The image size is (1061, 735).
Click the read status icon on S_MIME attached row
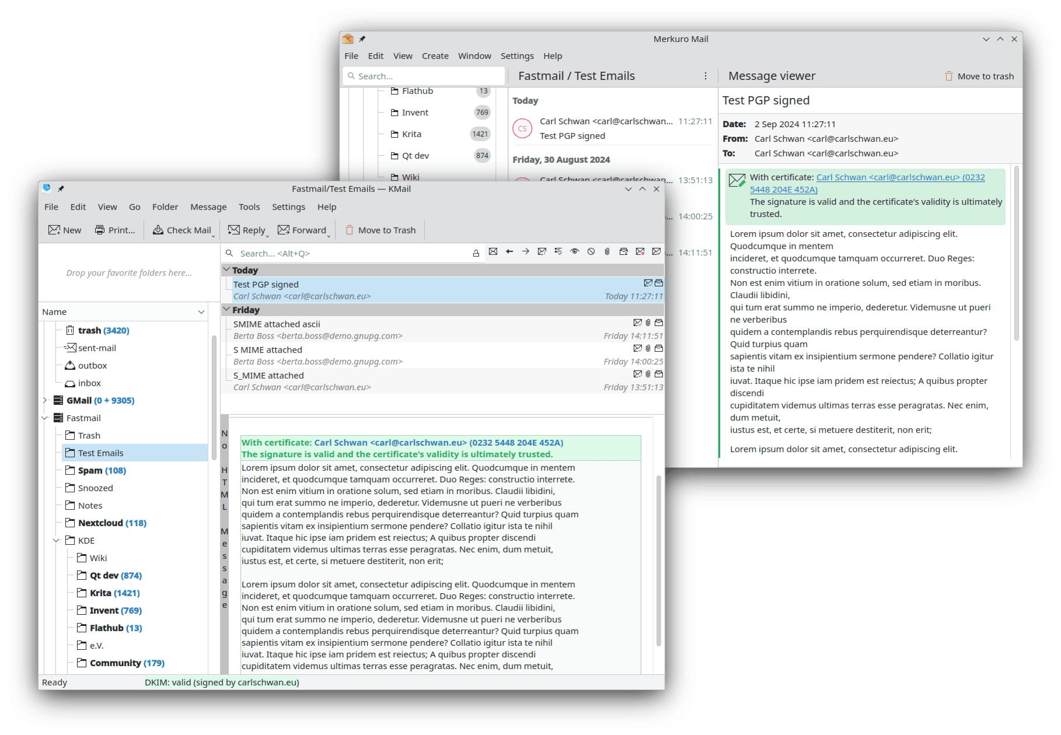coord(659,374)
